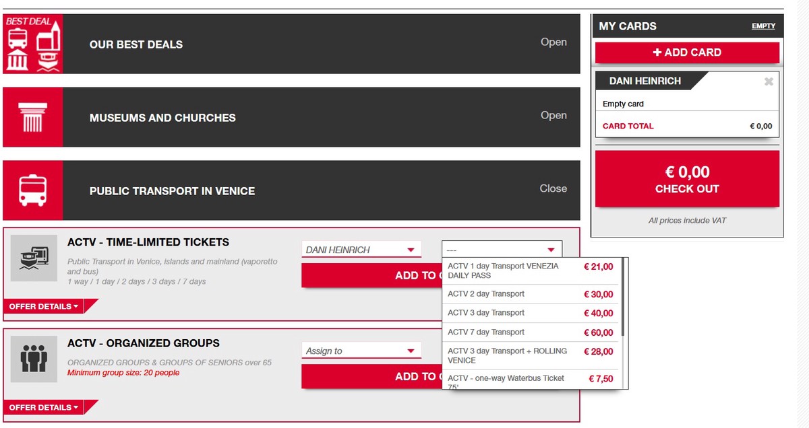Click the ticket dropdown list scrollbar
This screenshot has height=428, width=809.
pyautogui.click(x=623, y=296)
